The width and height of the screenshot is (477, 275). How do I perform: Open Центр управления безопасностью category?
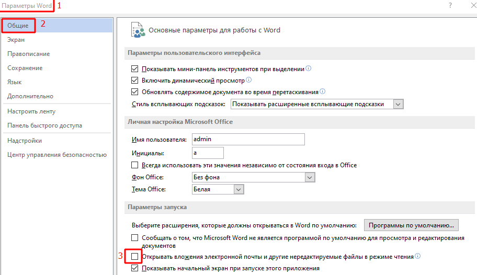pyautogui.click(x=57, y=155)
